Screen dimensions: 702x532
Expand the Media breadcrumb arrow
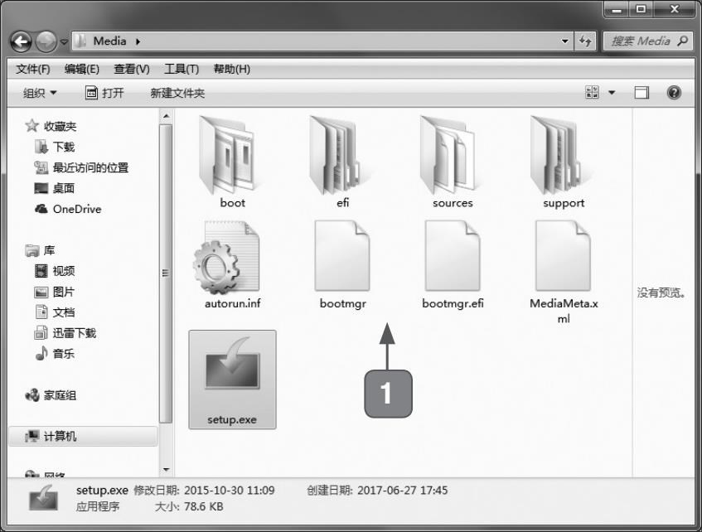138,41
